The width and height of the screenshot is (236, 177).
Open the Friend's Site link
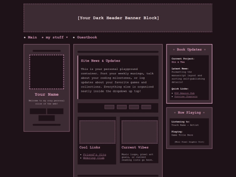(94, 155)
